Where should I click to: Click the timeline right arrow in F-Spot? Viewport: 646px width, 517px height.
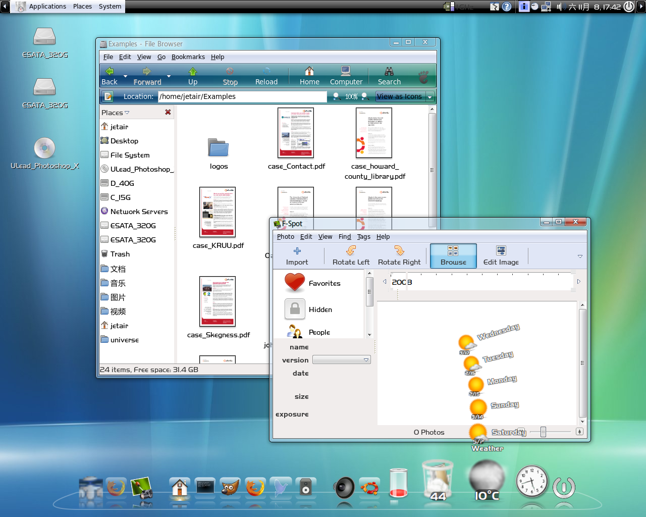point(579,282)
